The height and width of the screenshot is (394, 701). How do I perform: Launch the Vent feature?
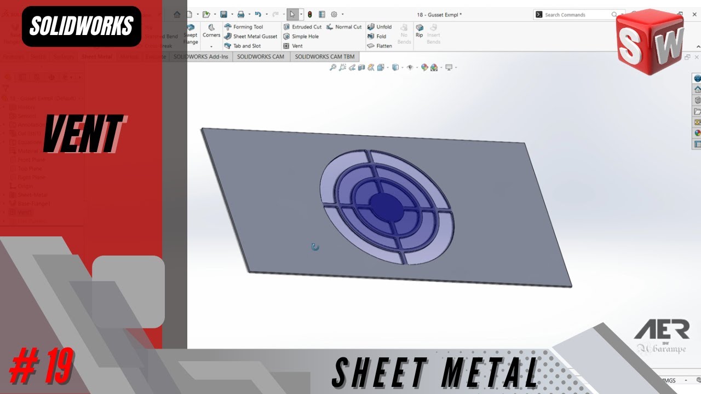tap(293, 46)
